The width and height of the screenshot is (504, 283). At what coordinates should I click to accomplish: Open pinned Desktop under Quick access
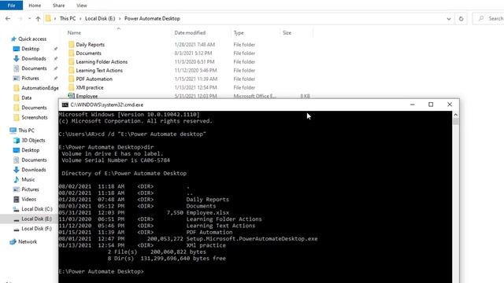[x=30, y=49]
